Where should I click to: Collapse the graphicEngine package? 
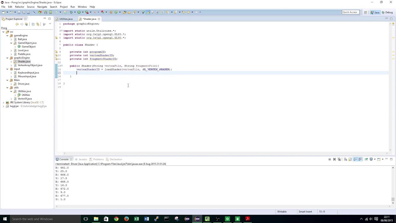pos(7,58)
